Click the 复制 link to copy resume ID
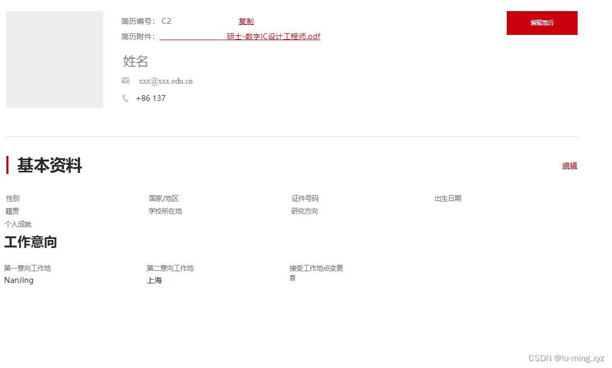 [246, 21]
